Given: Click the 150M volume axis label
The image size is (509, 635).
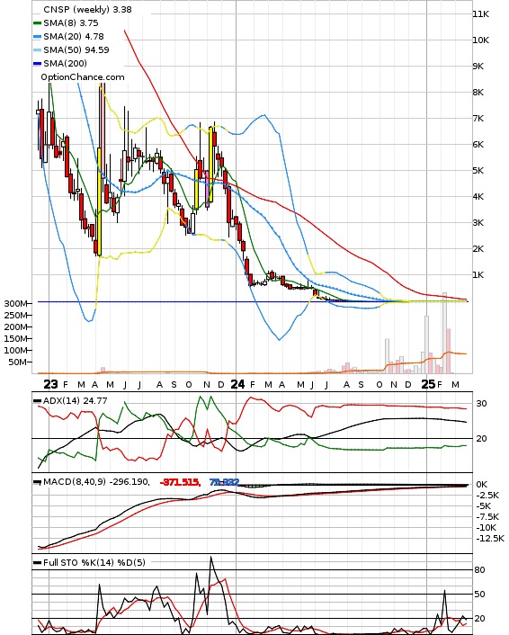Looking at the screenshot, I should (x=16, y=338).
